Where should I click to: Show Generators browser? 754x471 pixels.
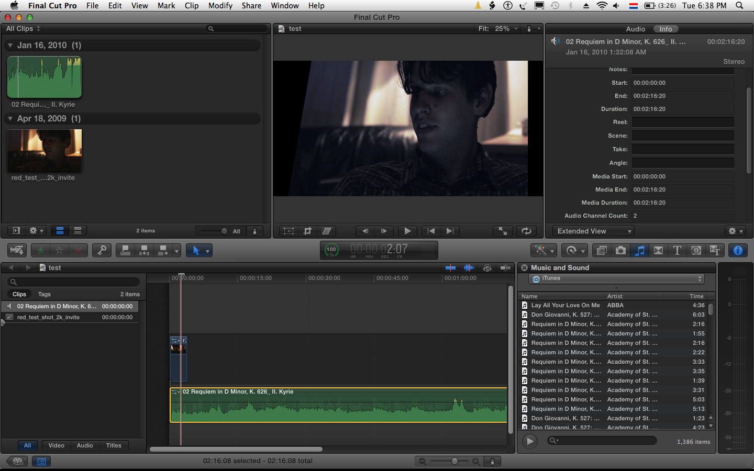point(696,251)
